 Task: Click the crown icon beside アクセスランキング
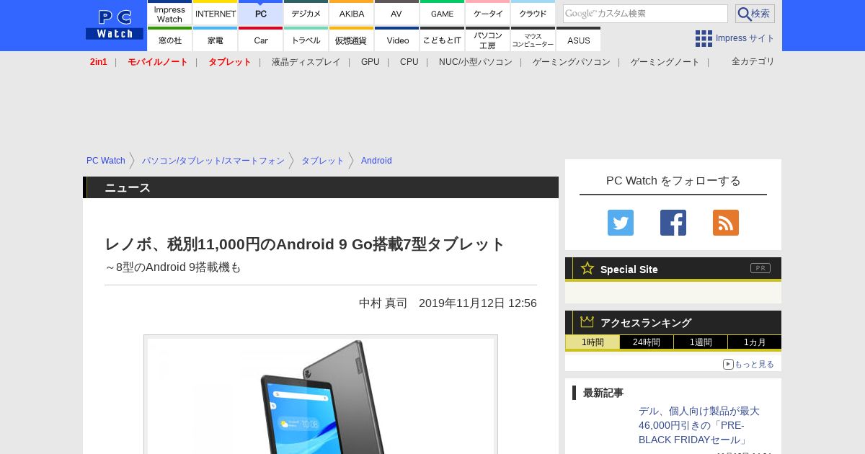[x=587, y=321]
